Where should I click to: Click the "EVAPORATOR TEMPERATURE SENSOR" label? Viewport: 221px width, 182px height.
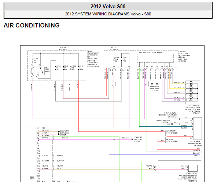[x=188, y=177]
